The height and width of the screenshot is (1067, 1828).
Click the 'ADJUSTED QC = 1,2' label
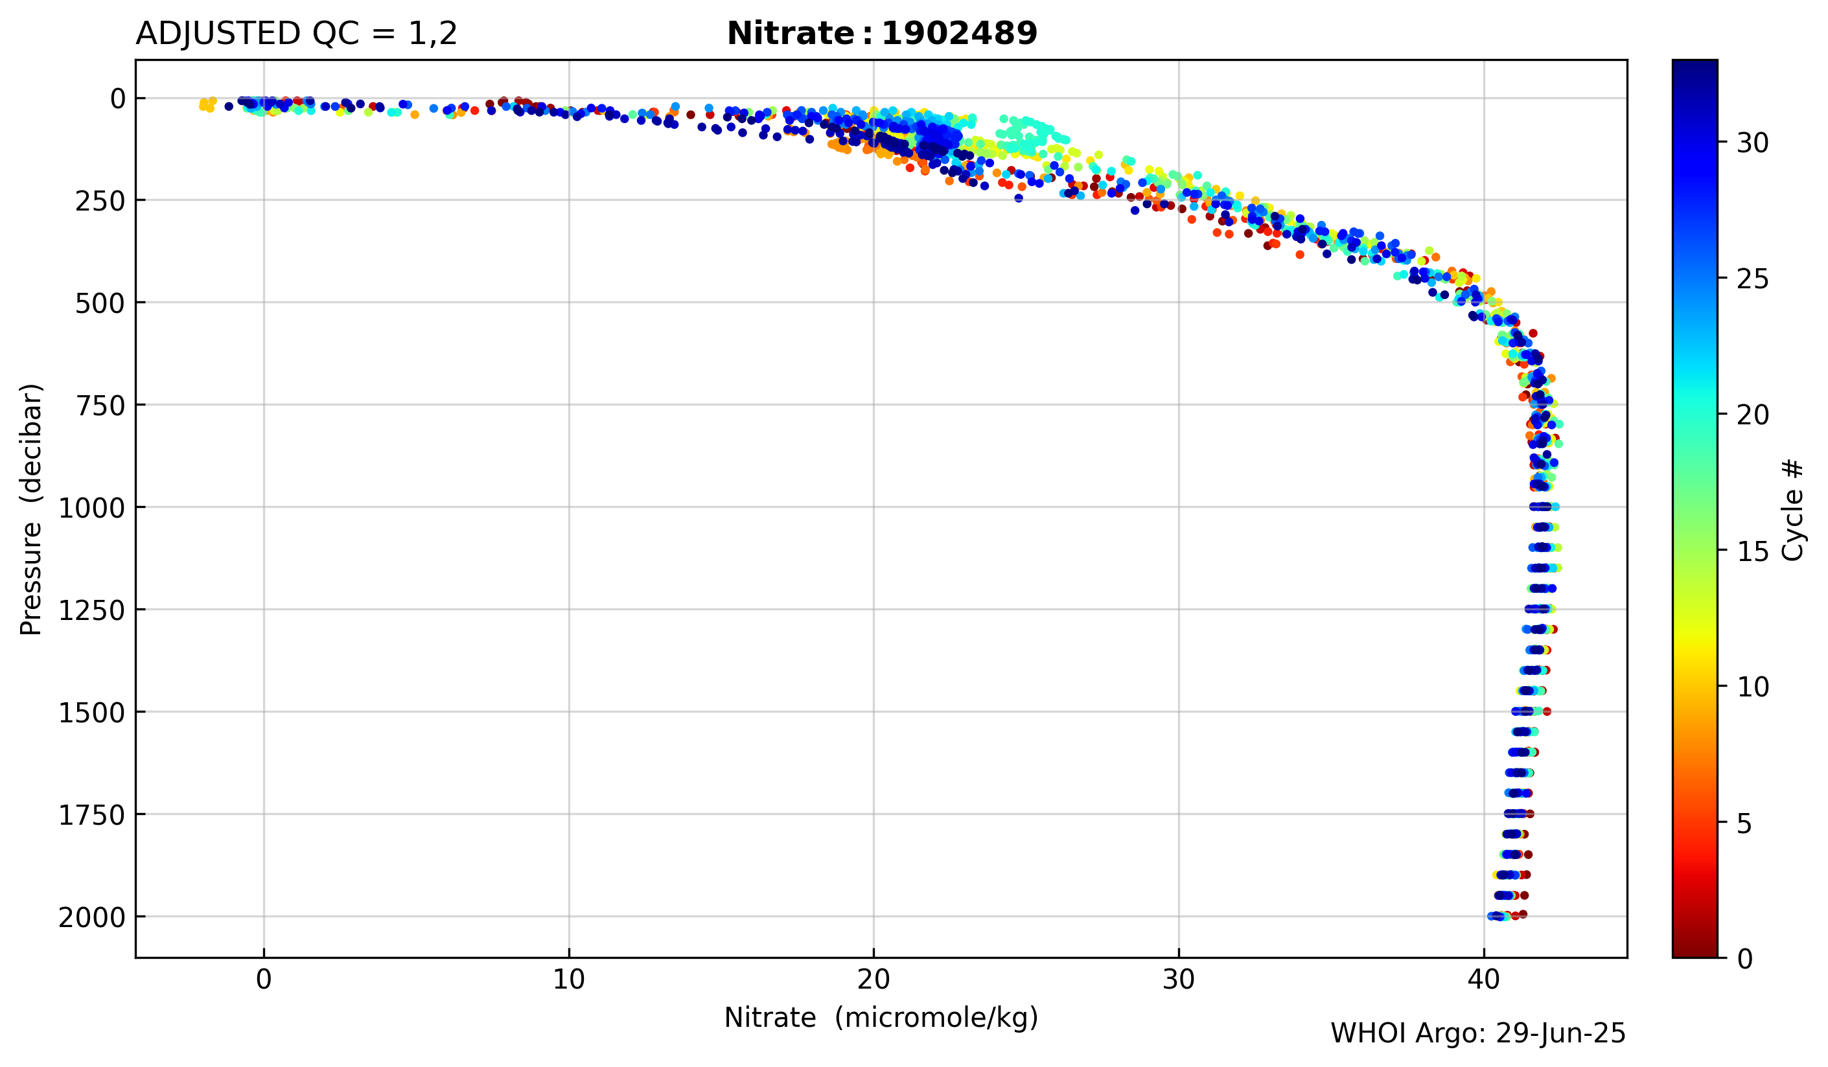pos(297,34)
